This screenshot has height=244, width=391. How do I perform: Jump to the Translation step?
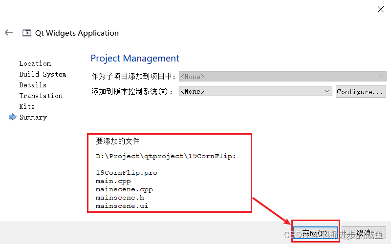(x=41, y=96)
